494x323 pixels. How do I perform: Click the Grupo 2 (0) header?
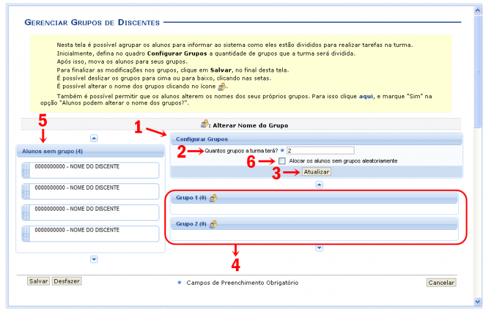314,224
